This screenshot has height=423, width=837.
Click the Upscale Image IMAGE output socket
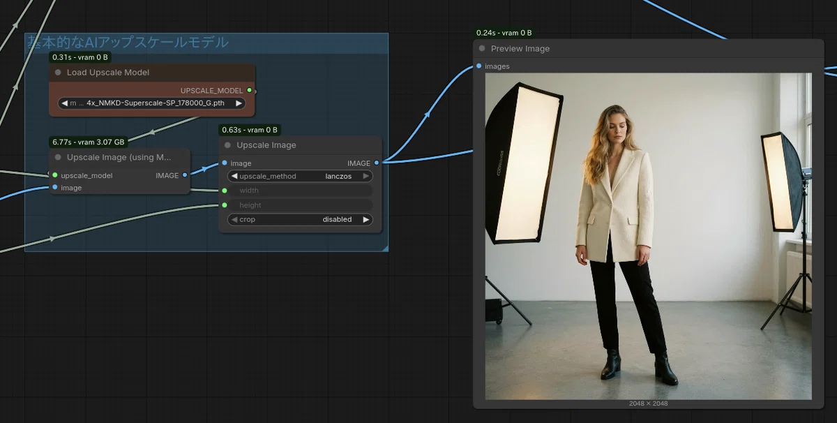click(x=377, y=163)
